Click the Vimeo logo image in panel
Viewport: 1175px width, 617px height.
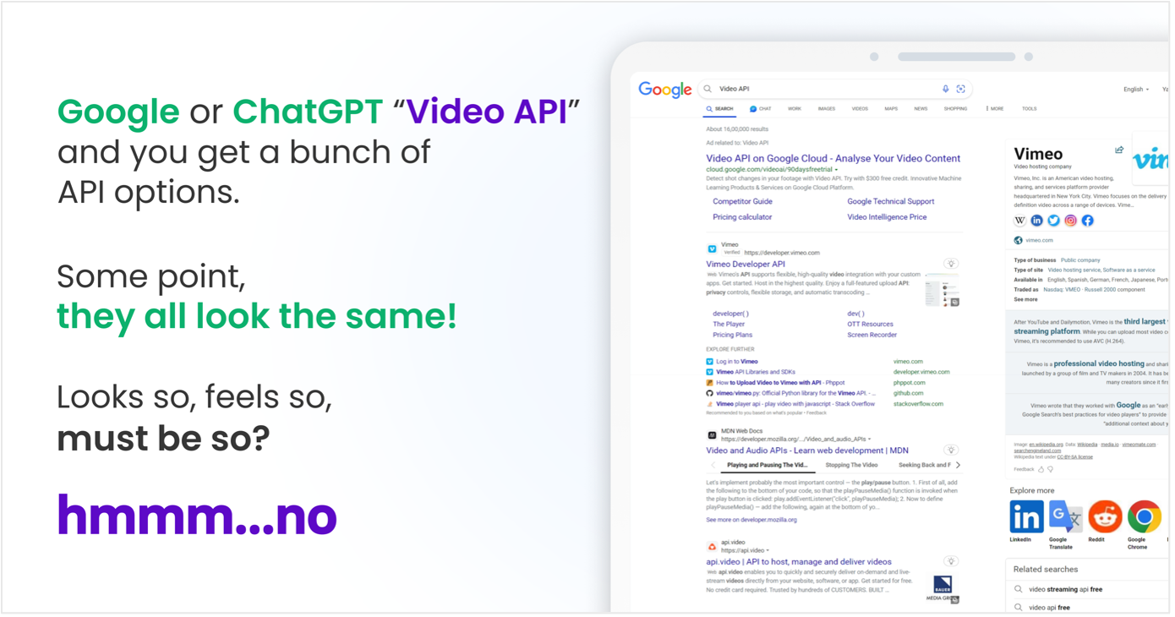[x=1150, y=159]
